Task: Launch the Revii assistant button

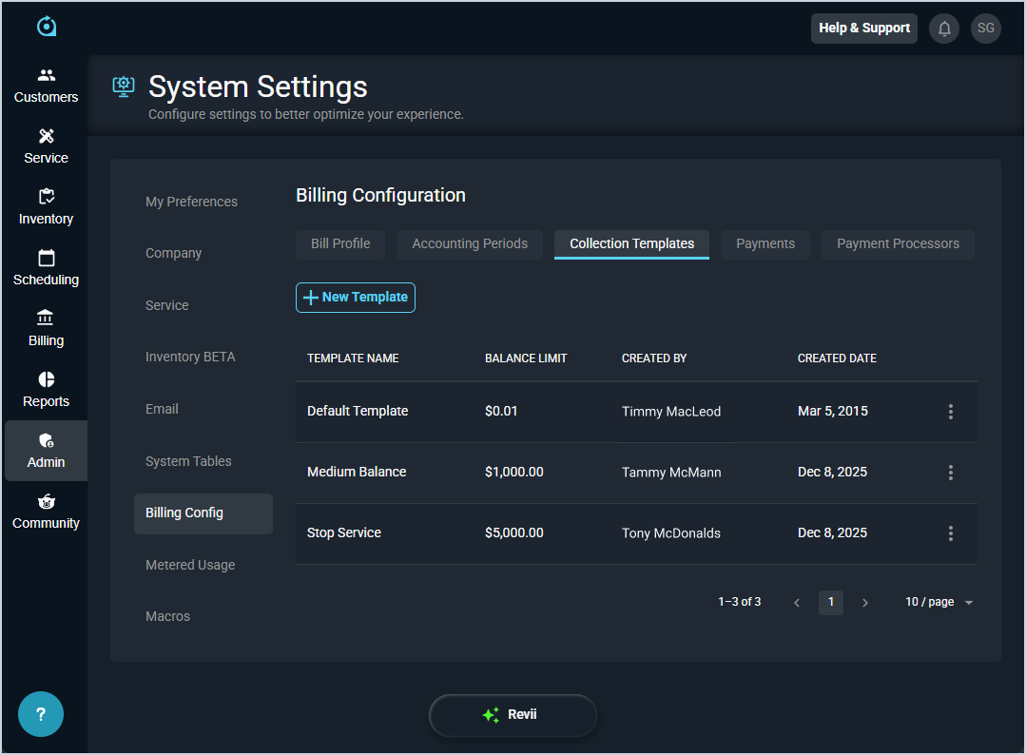Action: 513,715
